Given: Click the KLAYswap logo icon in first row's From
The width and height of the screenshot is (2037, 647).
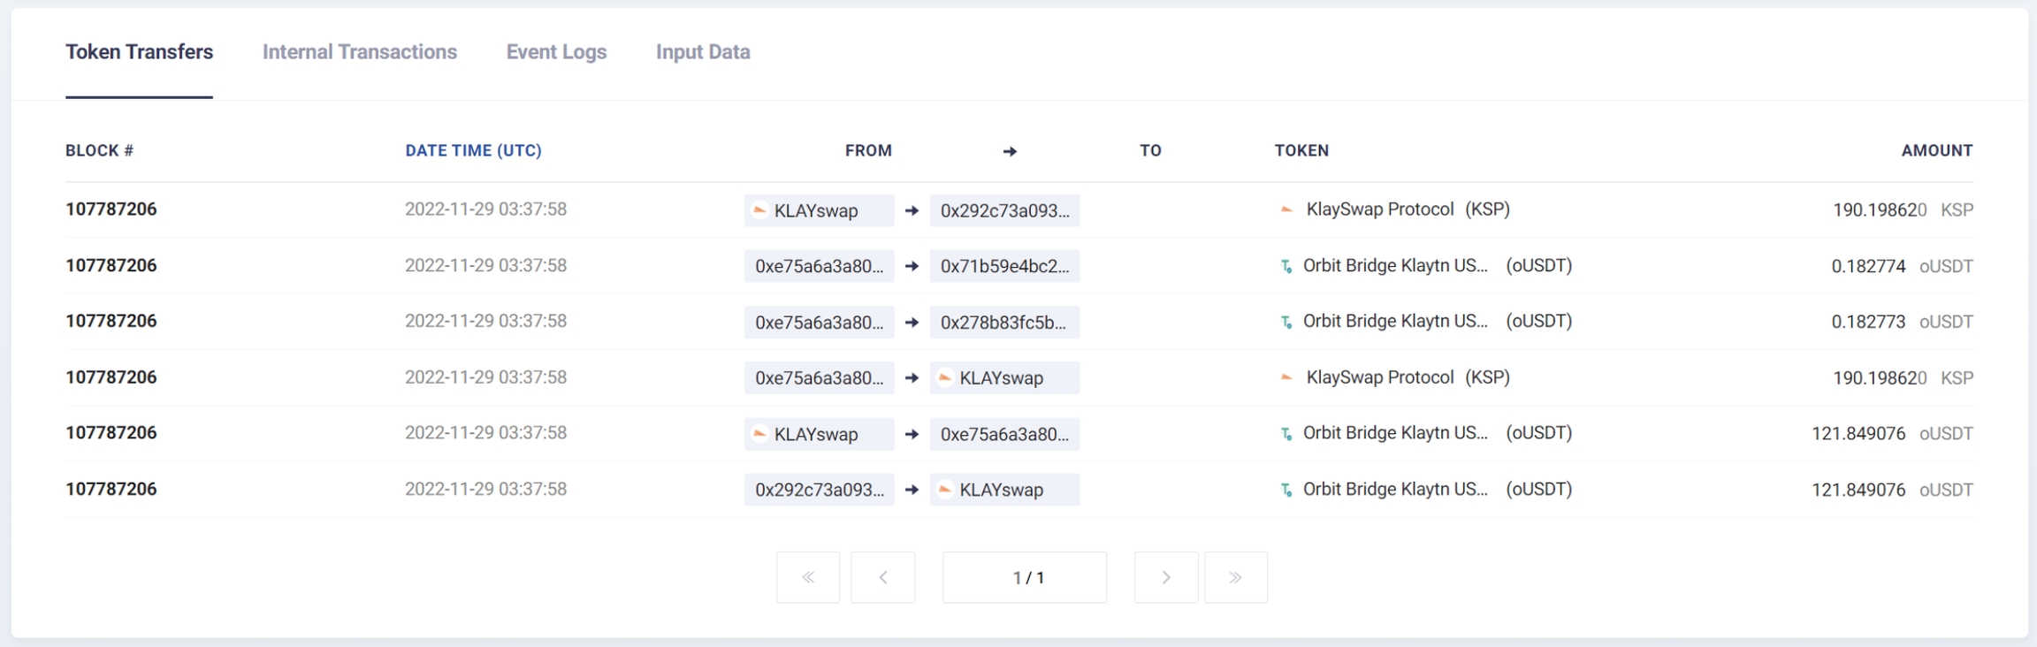Looking at the screenshot, I should coord(759,210).
